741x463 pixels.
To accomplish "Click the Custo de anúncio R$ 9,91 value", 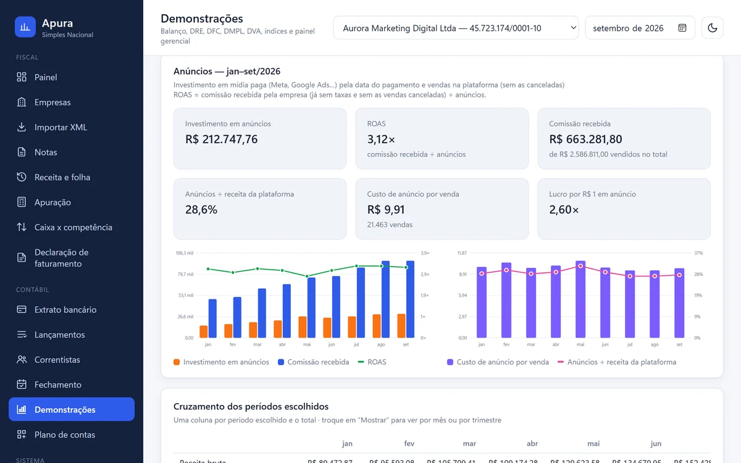I will (386, 210).
